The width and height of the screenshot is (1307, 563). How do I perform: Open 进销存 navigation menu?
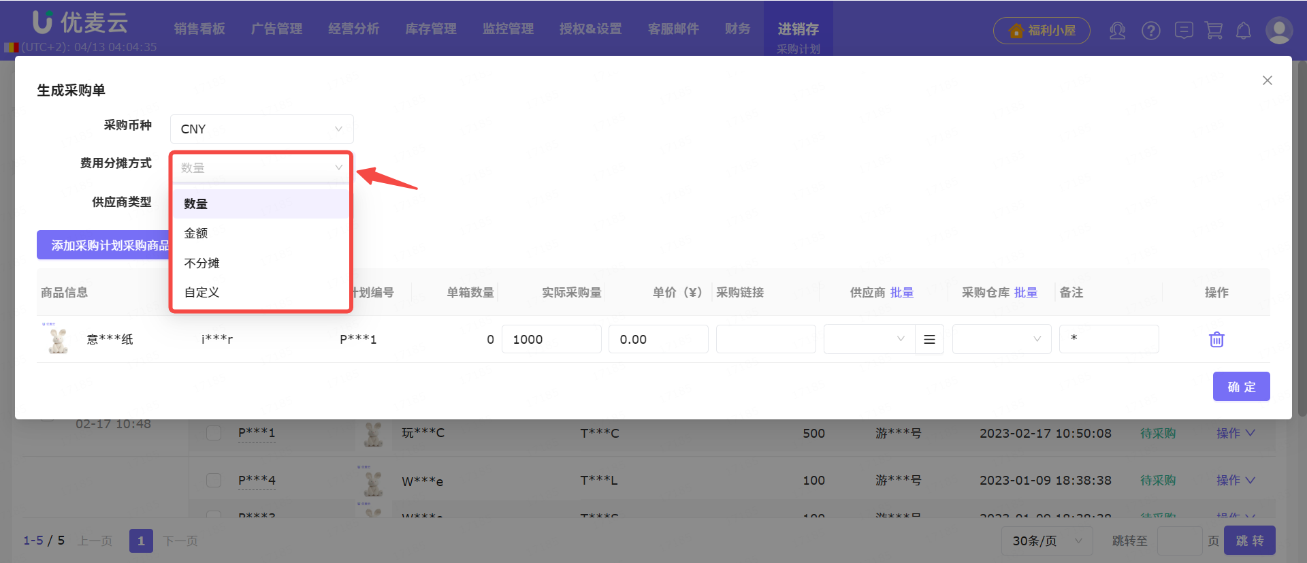[x=798, y=29]
